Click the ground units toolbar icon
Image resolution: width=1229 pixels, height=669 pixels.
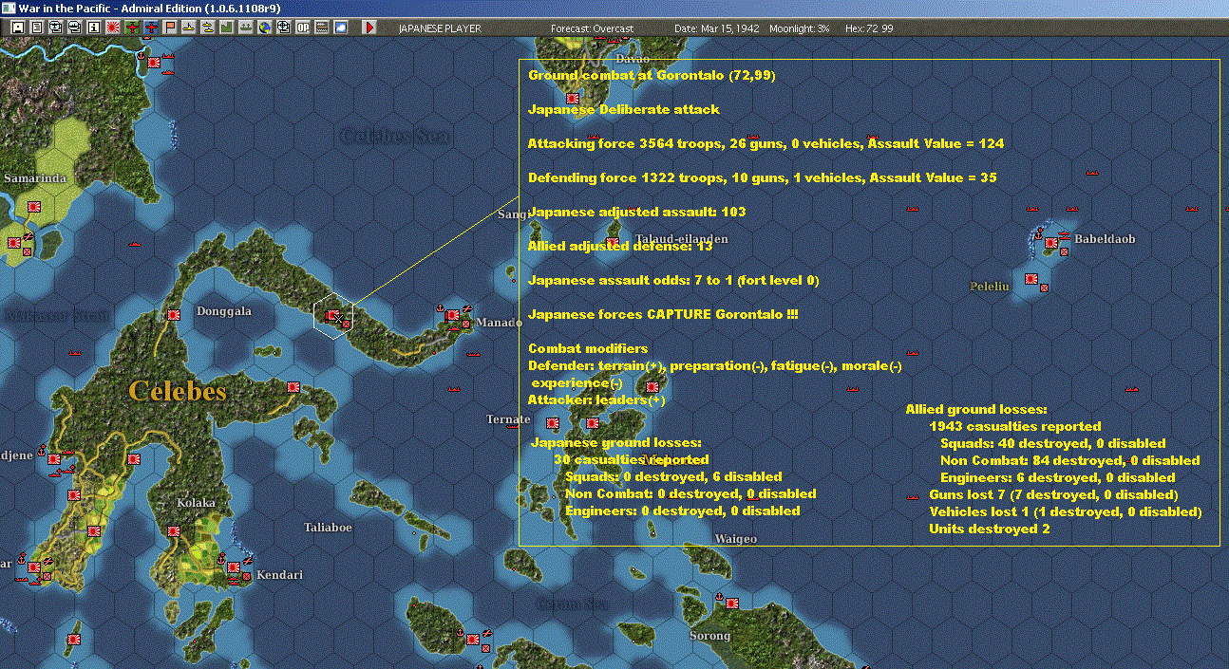click(245, 28)
